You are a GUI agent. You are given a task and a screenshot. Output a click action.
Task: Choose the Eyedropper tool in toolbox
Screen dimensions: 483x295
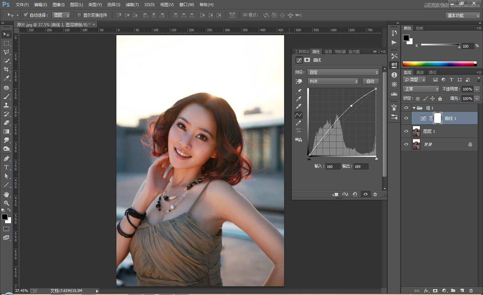pyautogui.click(x=6, y=78)
